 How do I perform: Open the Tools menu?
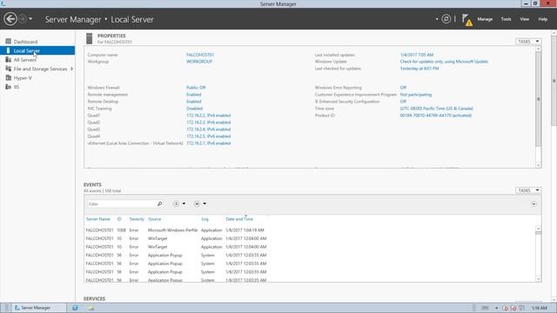coord(506,19)
